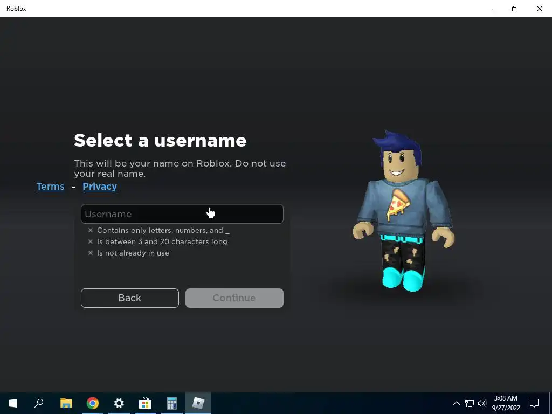Image resolution: width=552 pixels, height=414 pixels.
Task: Close the Roblox window
Action: [539, 9]
